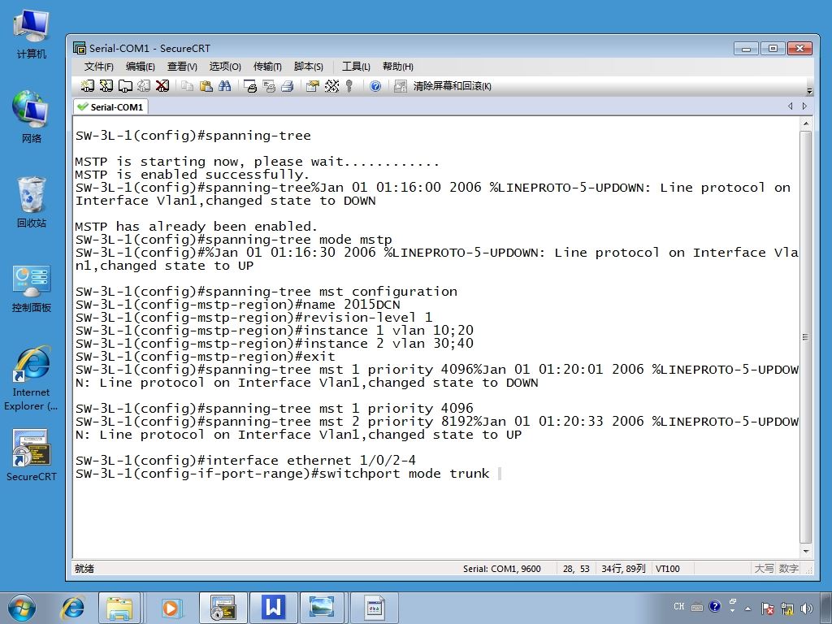Screen dimensions: 832x624
Task: Click the language bar help icon
Action: pos(715,606)
